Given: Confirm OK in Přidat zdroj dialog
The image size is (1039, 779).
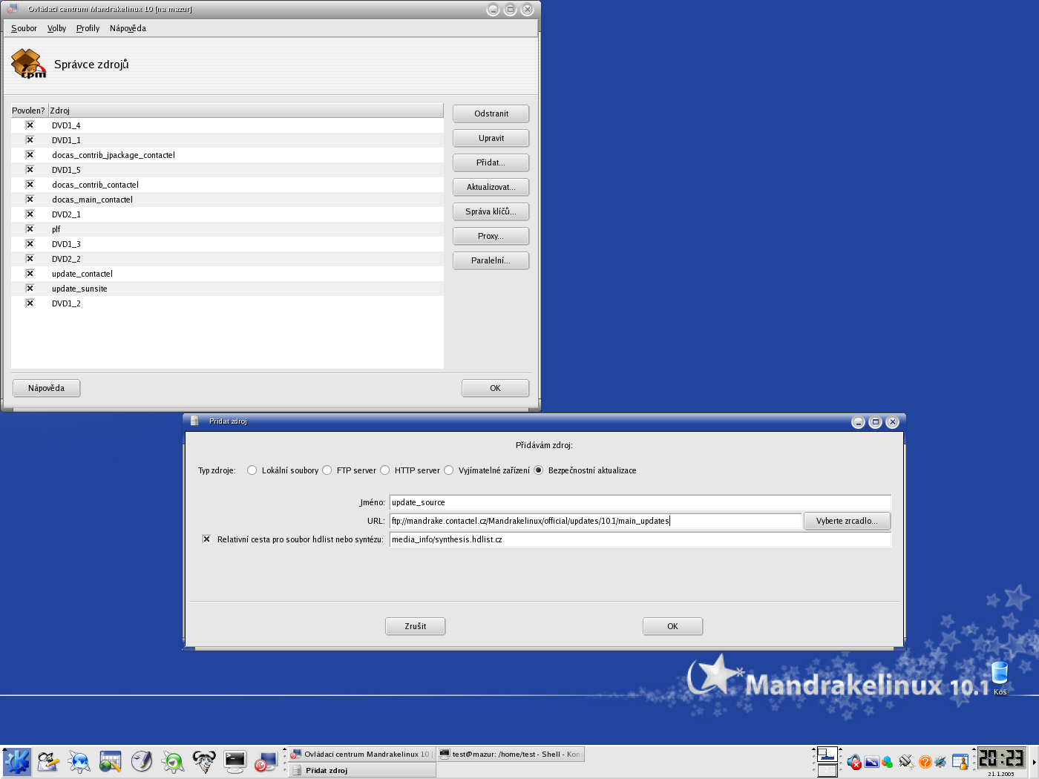Looking at the screenshot, I should coord(673,626).
